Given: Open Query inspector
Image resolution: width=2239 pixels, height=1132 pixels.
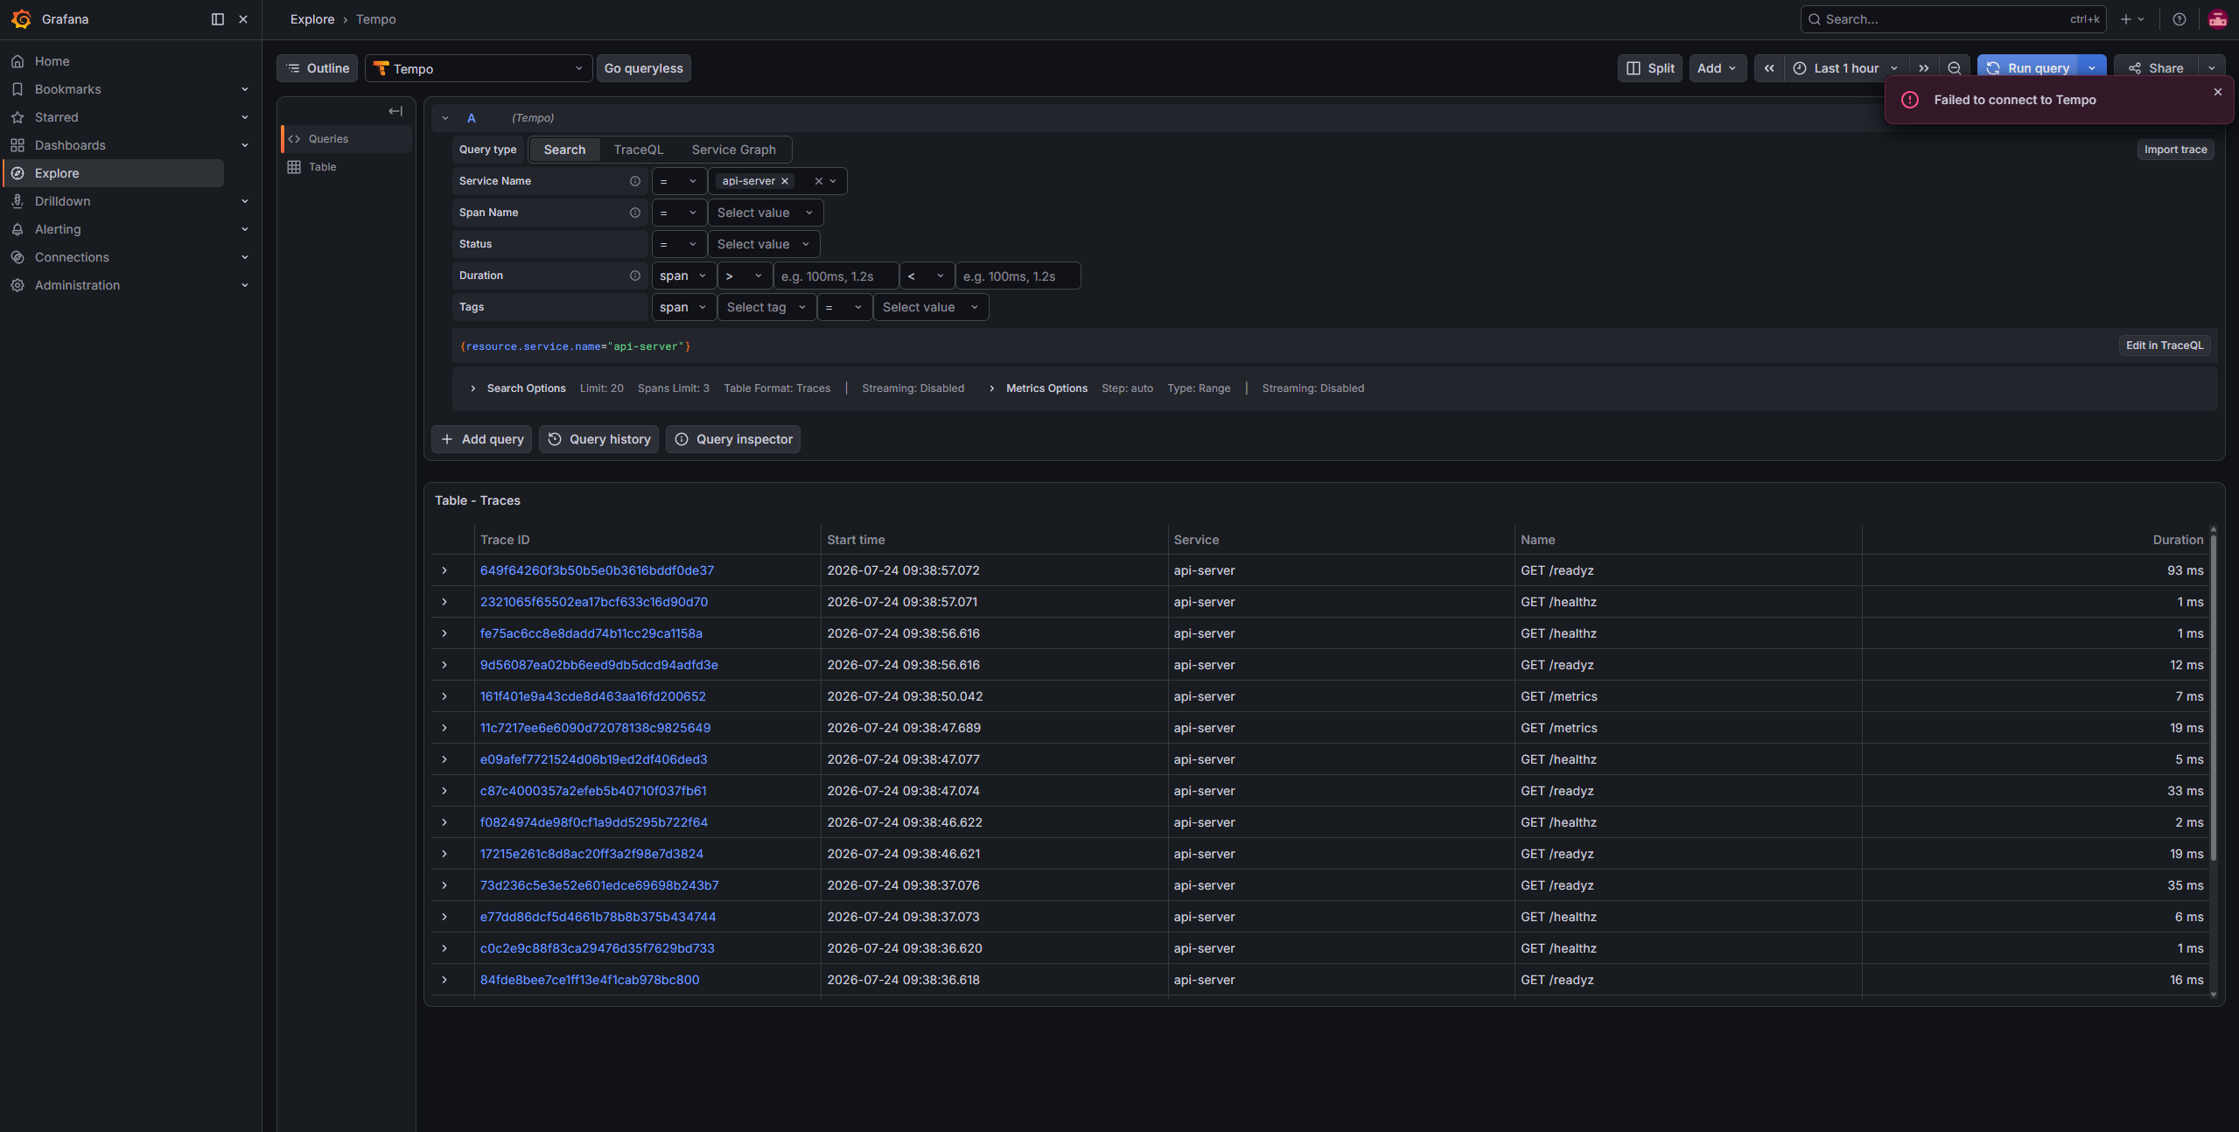Looking at the screenshot, I should 733,439.
